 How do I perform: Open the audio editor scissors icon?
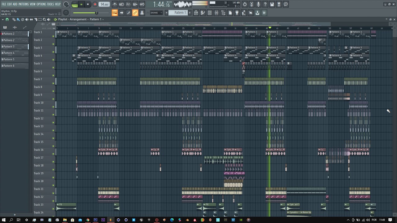tap(252, 4)
